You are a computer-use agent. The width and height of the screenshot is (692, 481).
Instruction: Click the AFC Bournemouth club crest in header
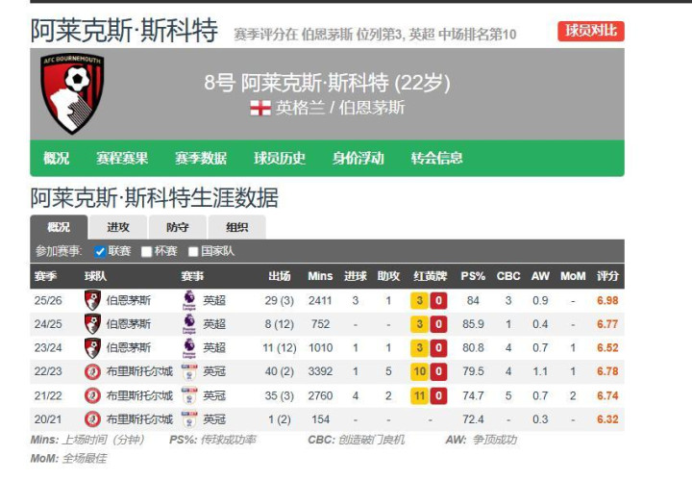(x=72, y=93)
